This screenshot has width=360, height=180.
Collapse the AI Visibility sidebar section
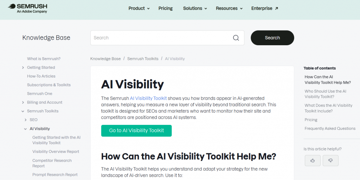point(25,129)
